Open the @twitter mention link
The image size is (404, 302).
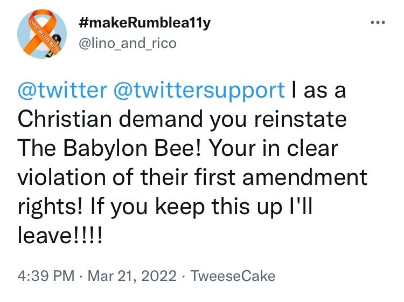point(62,90)
